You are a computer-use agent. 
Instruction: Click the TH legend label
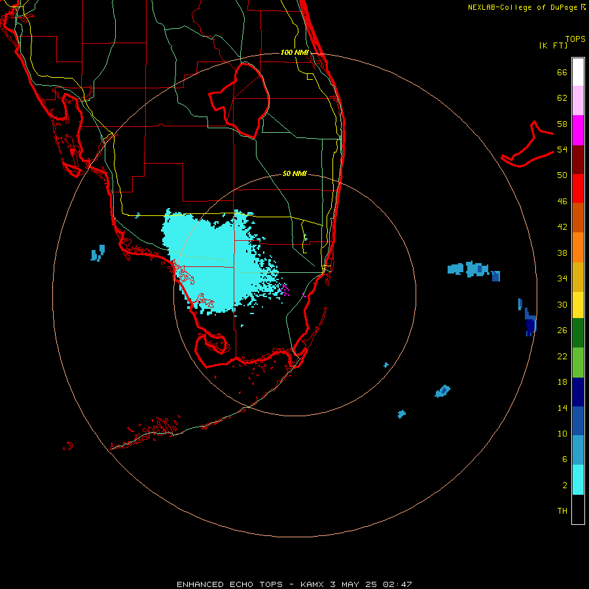562,510
